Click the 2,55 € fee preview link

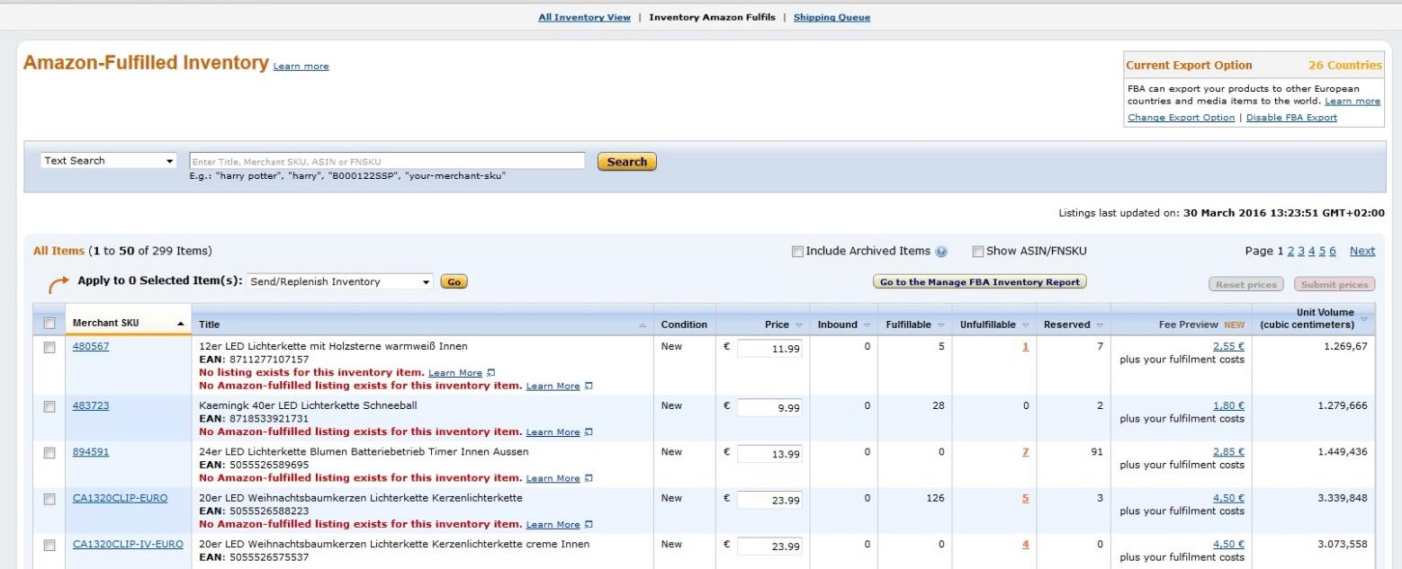1229,346
